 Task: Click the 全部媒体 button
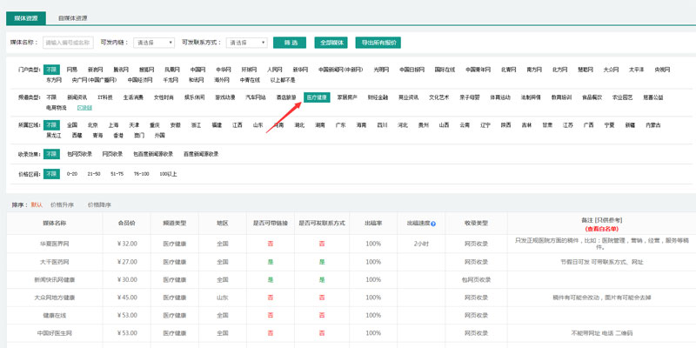point(331,43)
